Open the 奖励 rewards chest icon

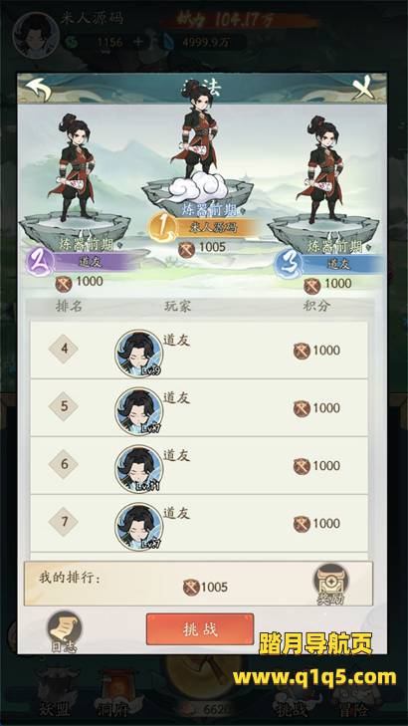pyautogui.click(x=330, y=585)
